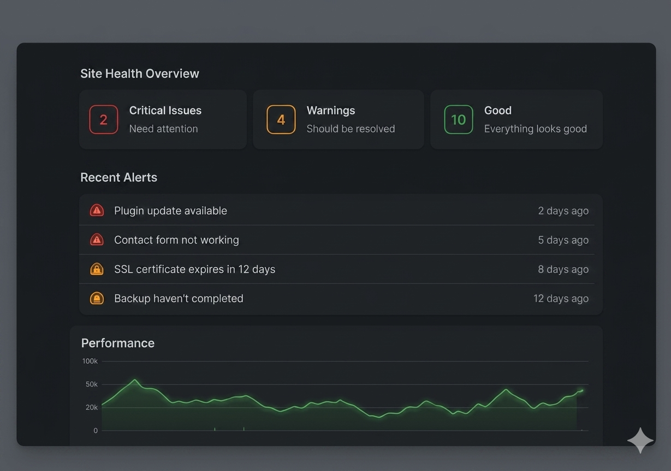This screenshot has width=671, height=471.
Task: Open the Critical Issues card
Action: point(163,119)
